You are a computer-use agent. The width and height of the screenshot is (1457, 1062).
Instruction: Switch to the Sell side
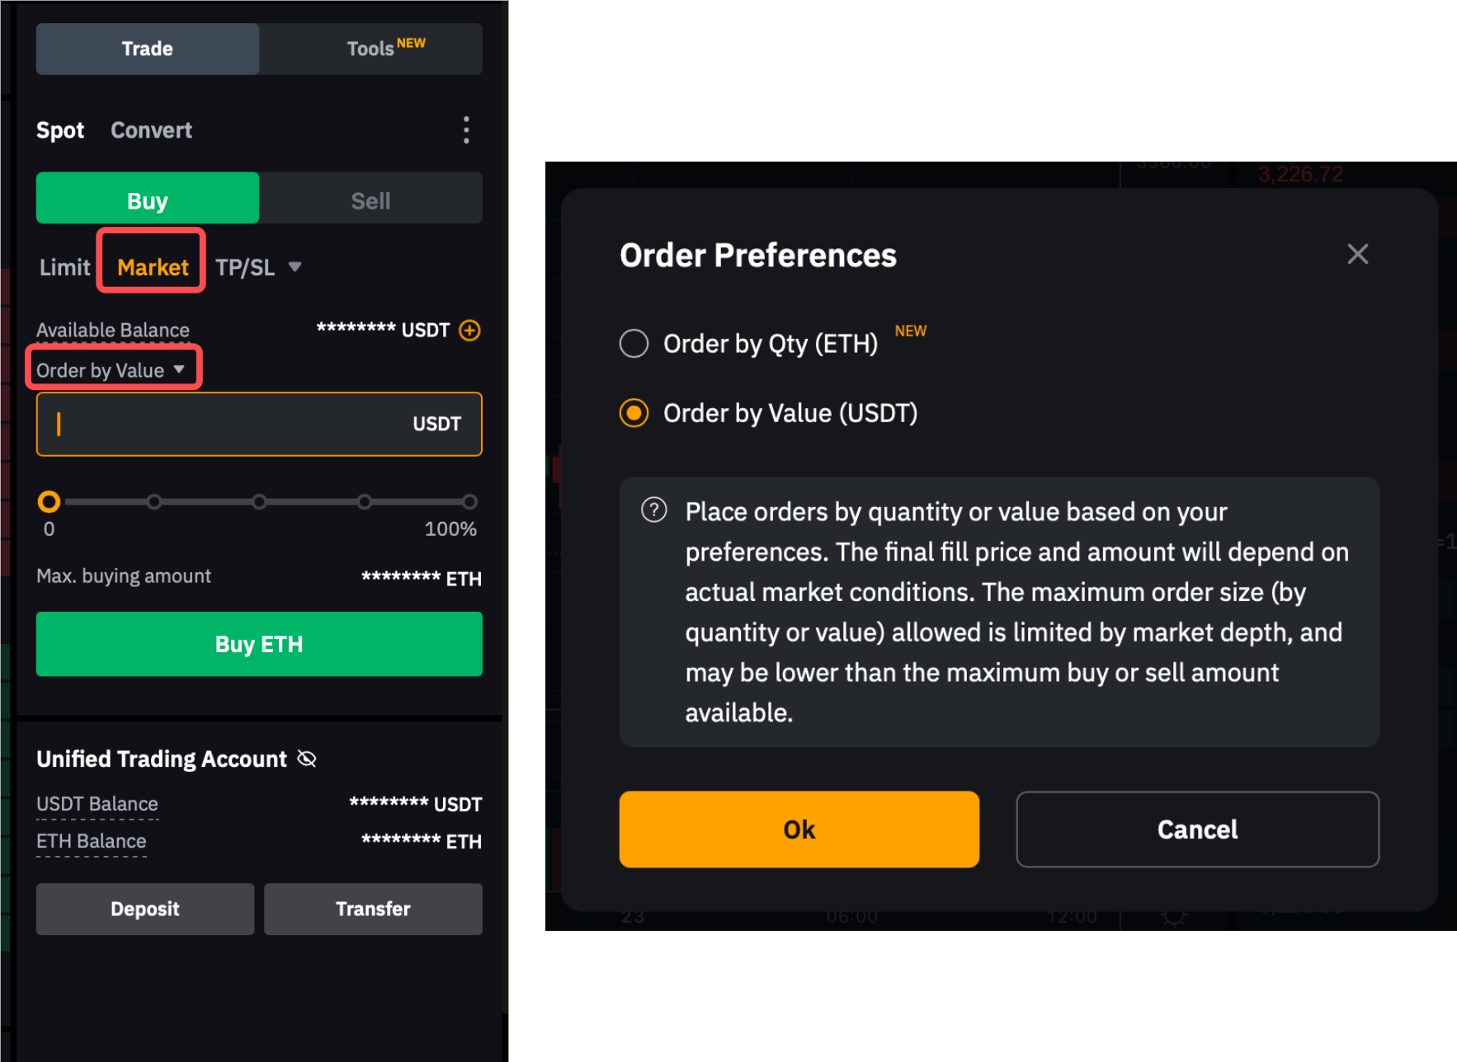[x=370, y=200]
